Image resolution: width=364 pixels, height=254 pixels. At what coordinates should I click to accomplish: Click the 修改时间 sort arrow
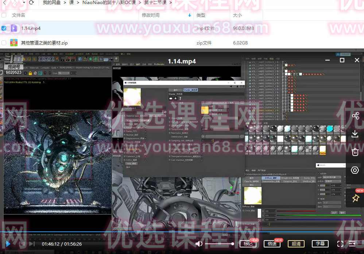(189, 15)
